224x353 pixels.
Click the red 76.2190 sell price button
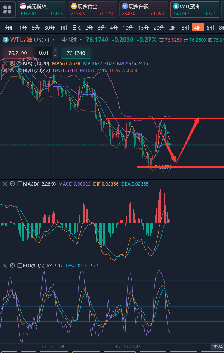(18, 53)
